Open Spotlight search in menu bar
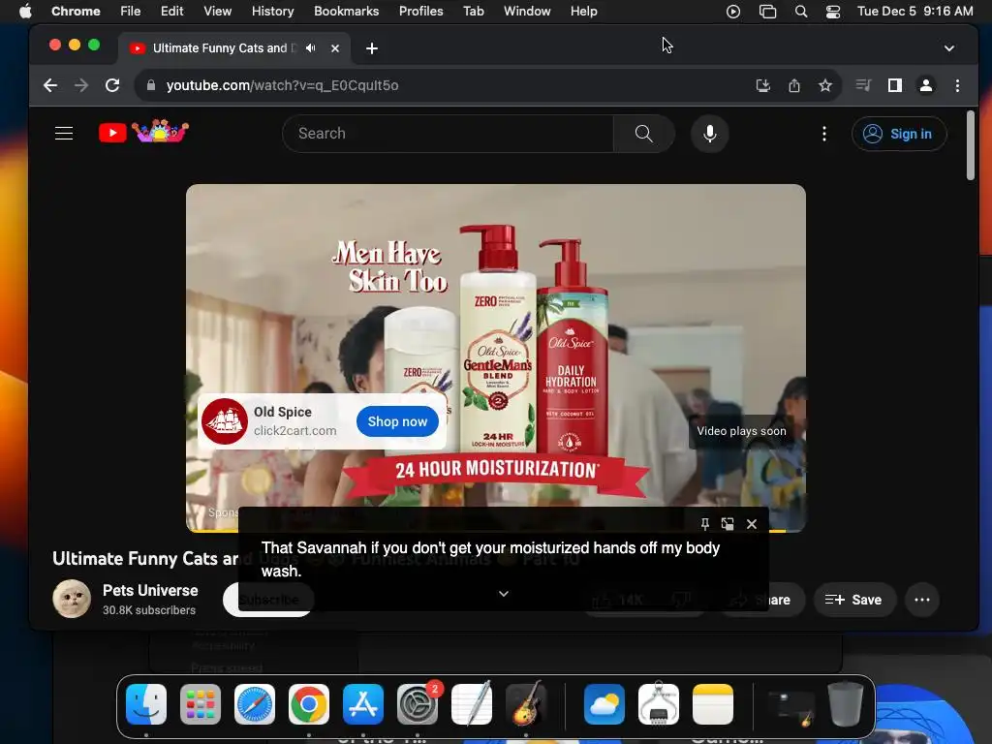 pyautogui.click(x=801, y=12)
